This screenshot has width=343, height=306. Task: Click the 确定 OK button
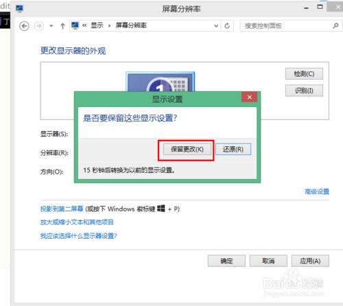(x=226, y=261)
